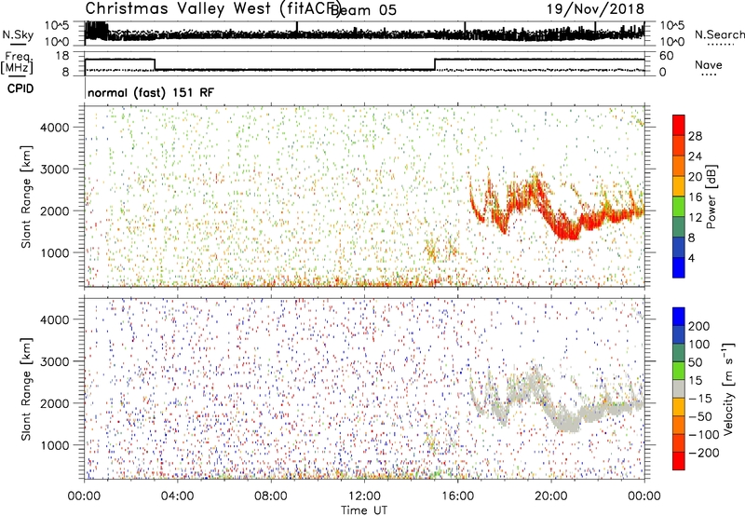This screenshot has height=516, width=745.
Task: Click the blue bottom of the power color bar
Action: click(679, 270)
